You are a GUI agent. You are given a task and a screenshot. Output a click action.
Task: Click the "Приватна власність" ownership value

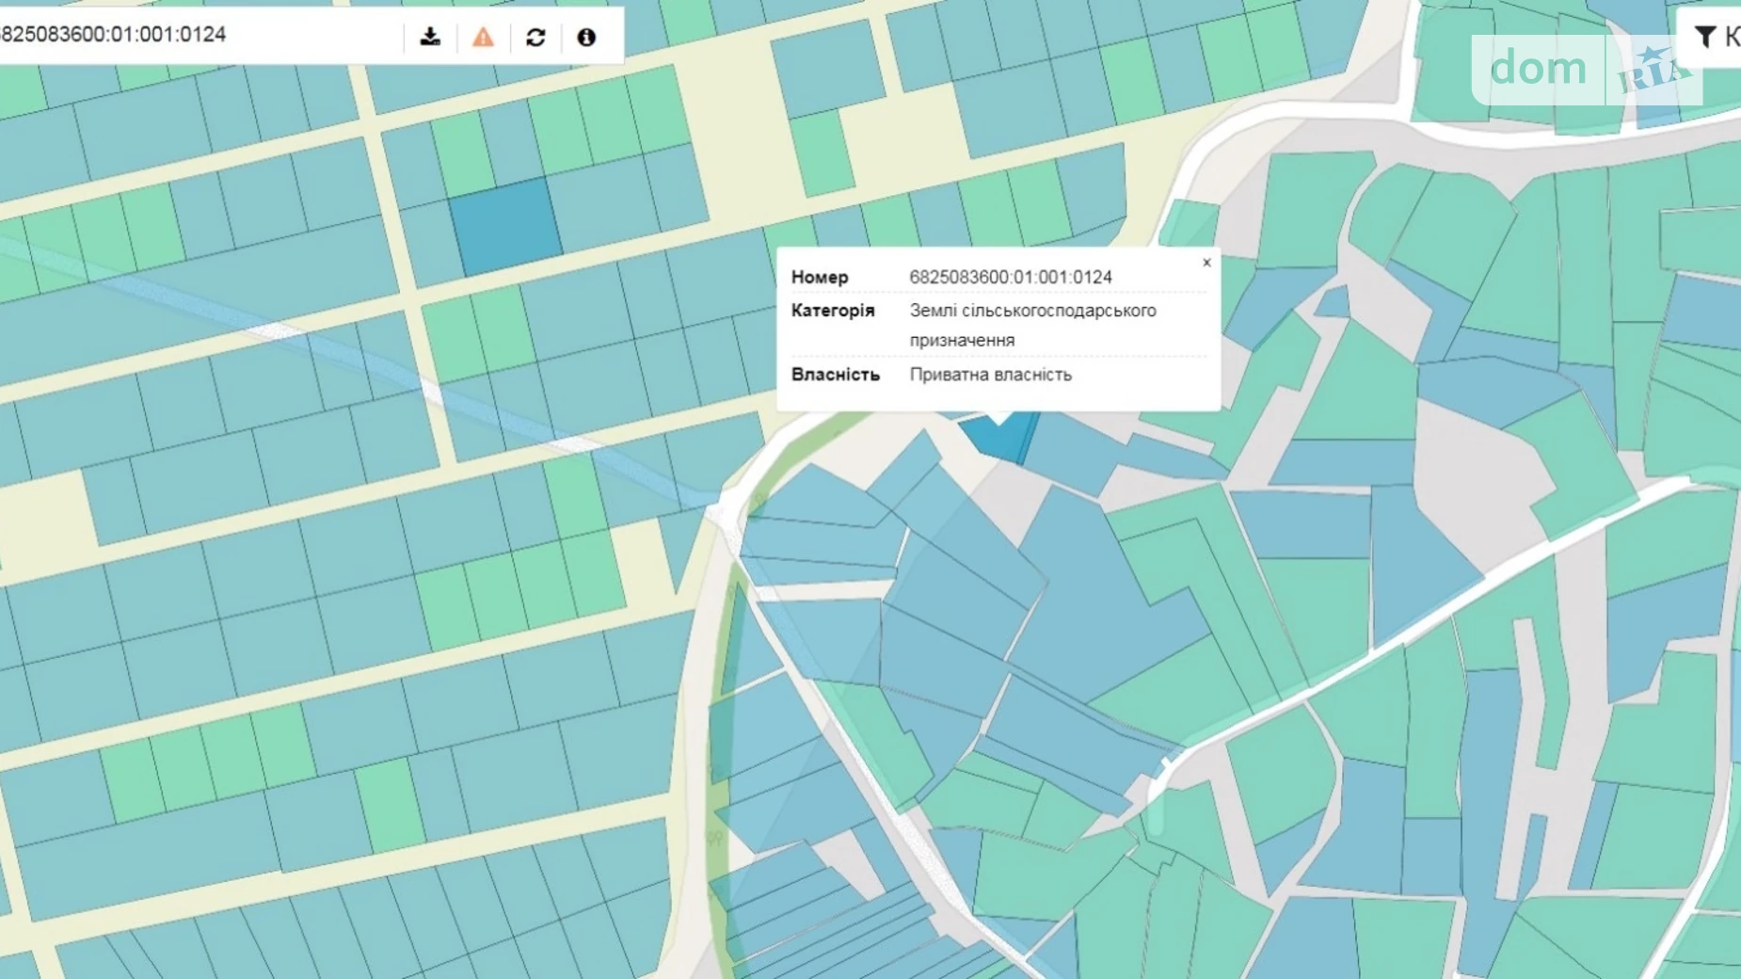990,375
